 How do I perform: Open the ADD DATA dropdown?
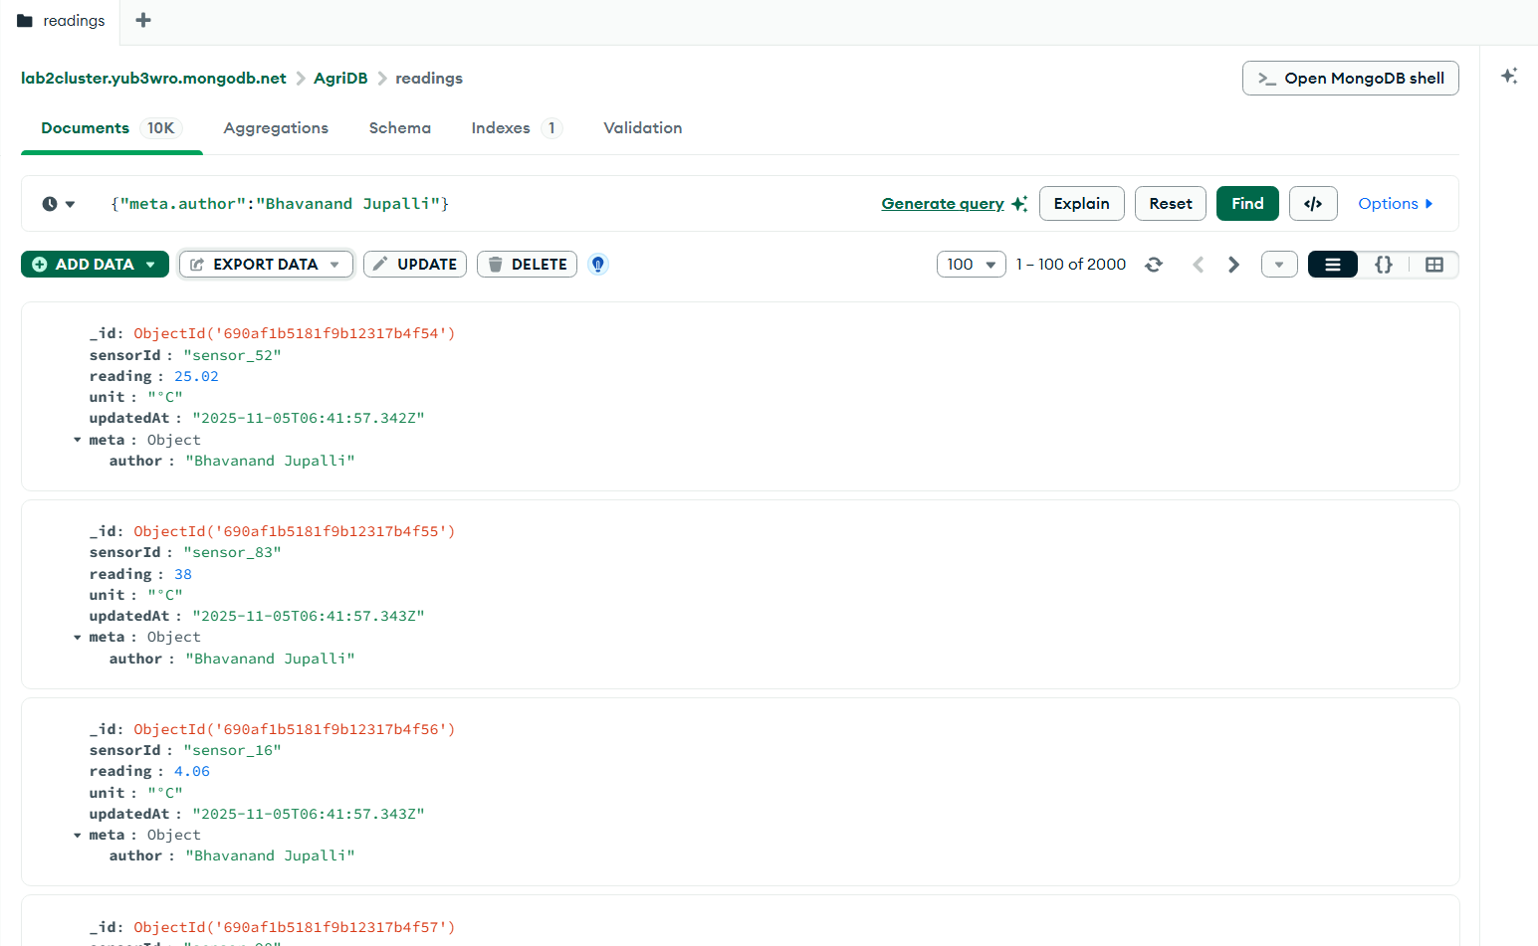pyautogui.click(x=95, y=265)
